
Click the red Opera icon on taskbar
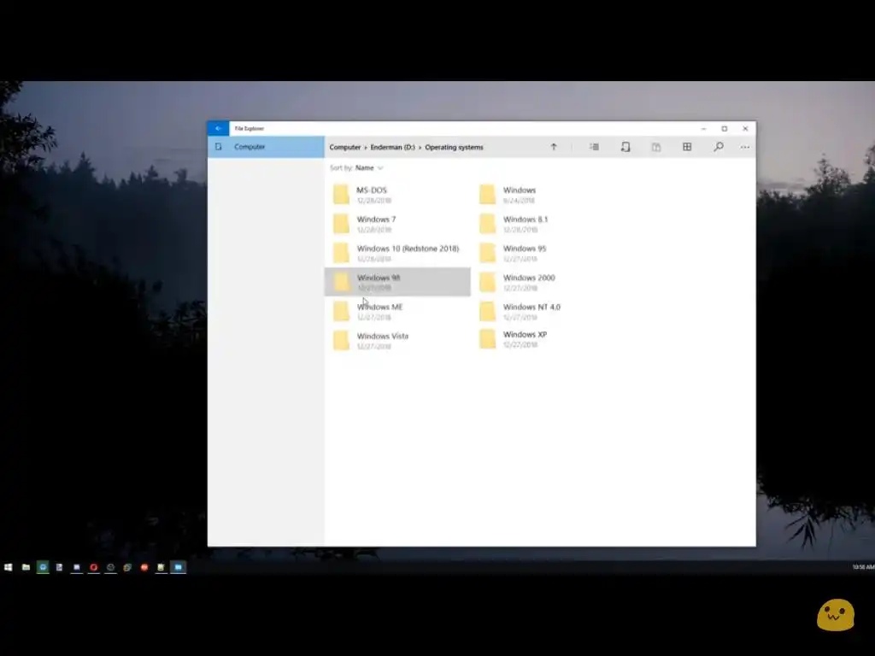[x=94, y=567]
